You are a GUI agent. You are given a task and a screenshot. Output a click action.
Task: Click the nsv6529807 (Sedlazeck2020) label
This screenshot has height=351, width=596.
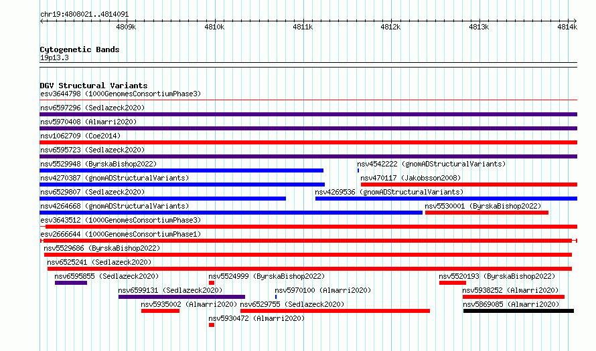coord(92,192)
